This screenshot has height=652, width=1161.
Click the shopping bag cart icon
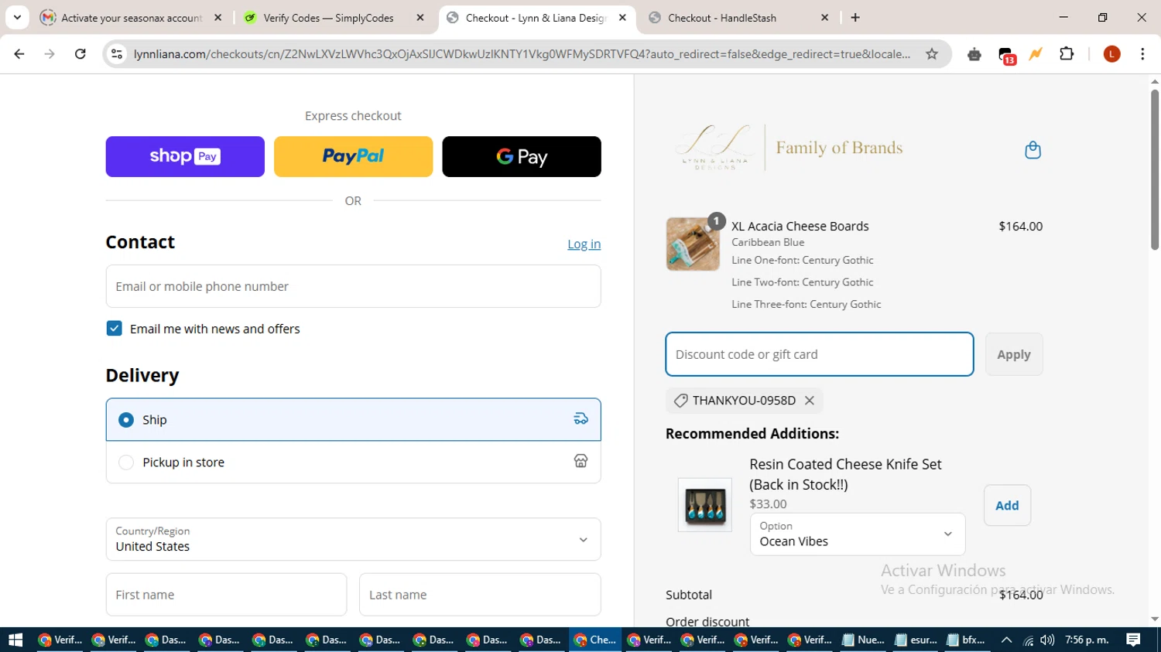pyautogui.click(x=1033, y=149)
